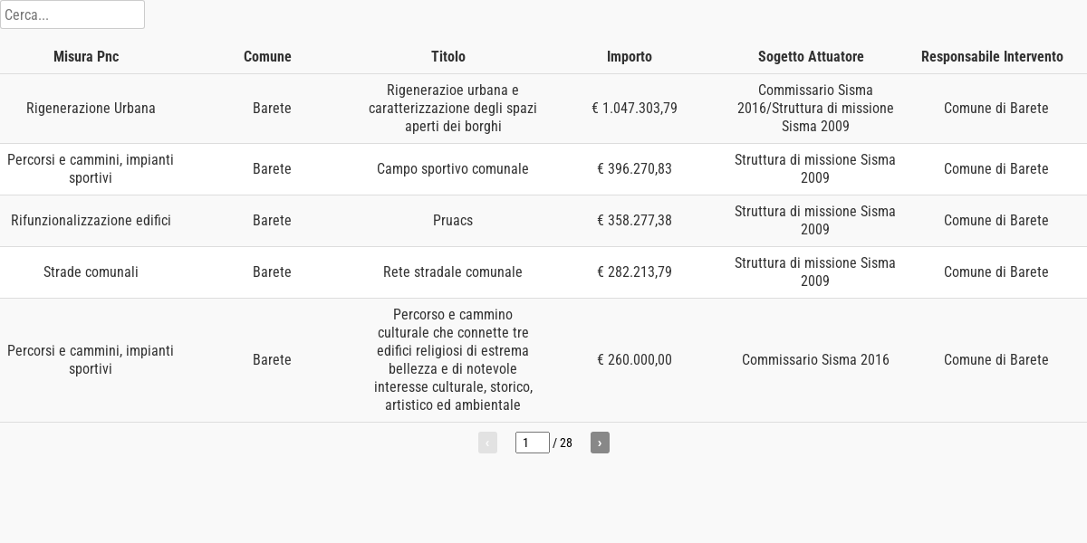Select the Commissario Sisma 2016 cell

(x=815, y=360)
